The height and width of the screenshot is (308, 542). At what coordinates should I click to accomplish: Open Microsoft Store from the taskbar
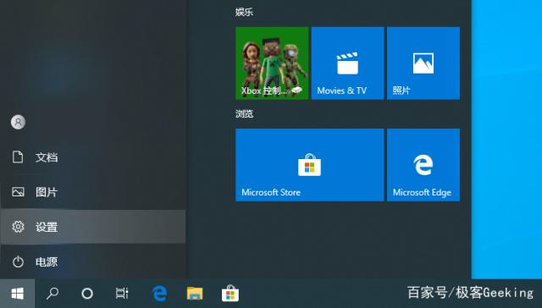point(230,294)
